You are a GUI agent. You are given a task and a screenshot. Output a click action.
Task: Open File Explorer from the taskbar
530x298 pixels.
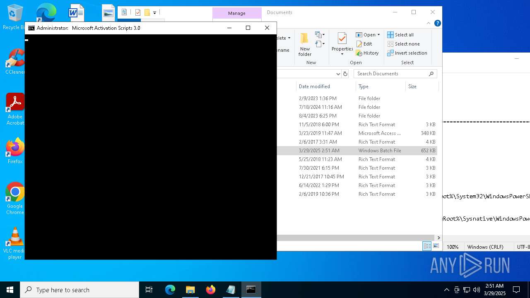tap(190, 290)
